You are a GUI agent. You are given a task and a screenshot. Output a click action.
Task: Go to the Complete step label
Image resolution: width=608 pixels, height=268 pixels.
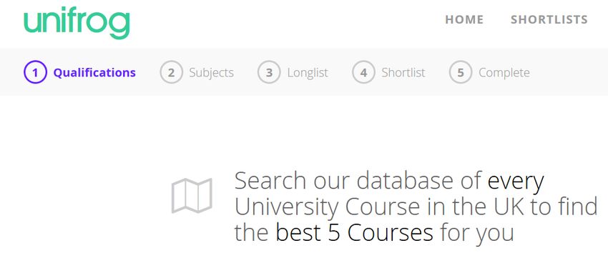coord(504,73)
